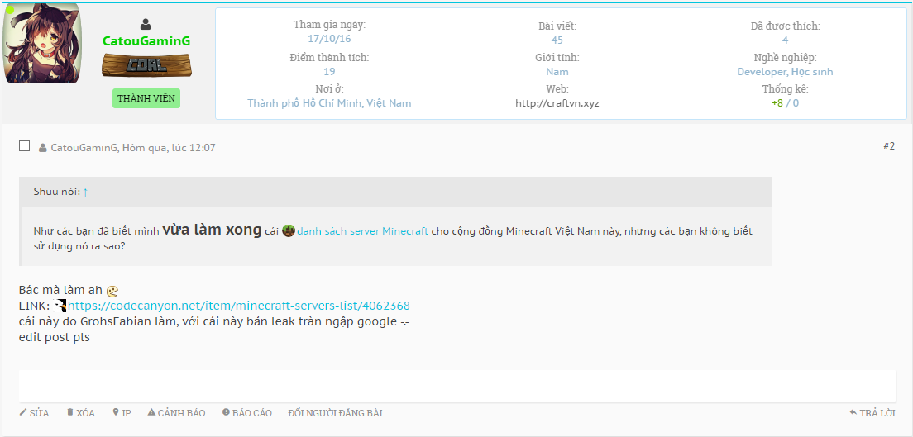
Task: Click the Minecraft block icon in the quote
Action: [x=289, y=231]
